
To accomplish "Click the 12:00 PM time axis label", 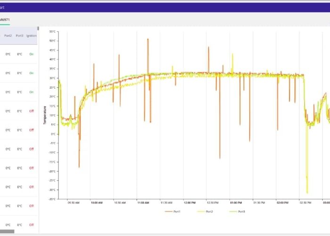I will 189,203.
